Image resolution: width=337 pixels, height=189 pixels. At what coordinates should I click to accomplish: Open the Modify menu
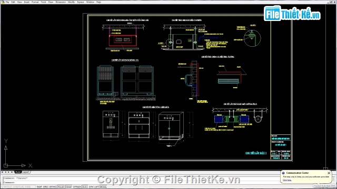[x=72, y=2]
